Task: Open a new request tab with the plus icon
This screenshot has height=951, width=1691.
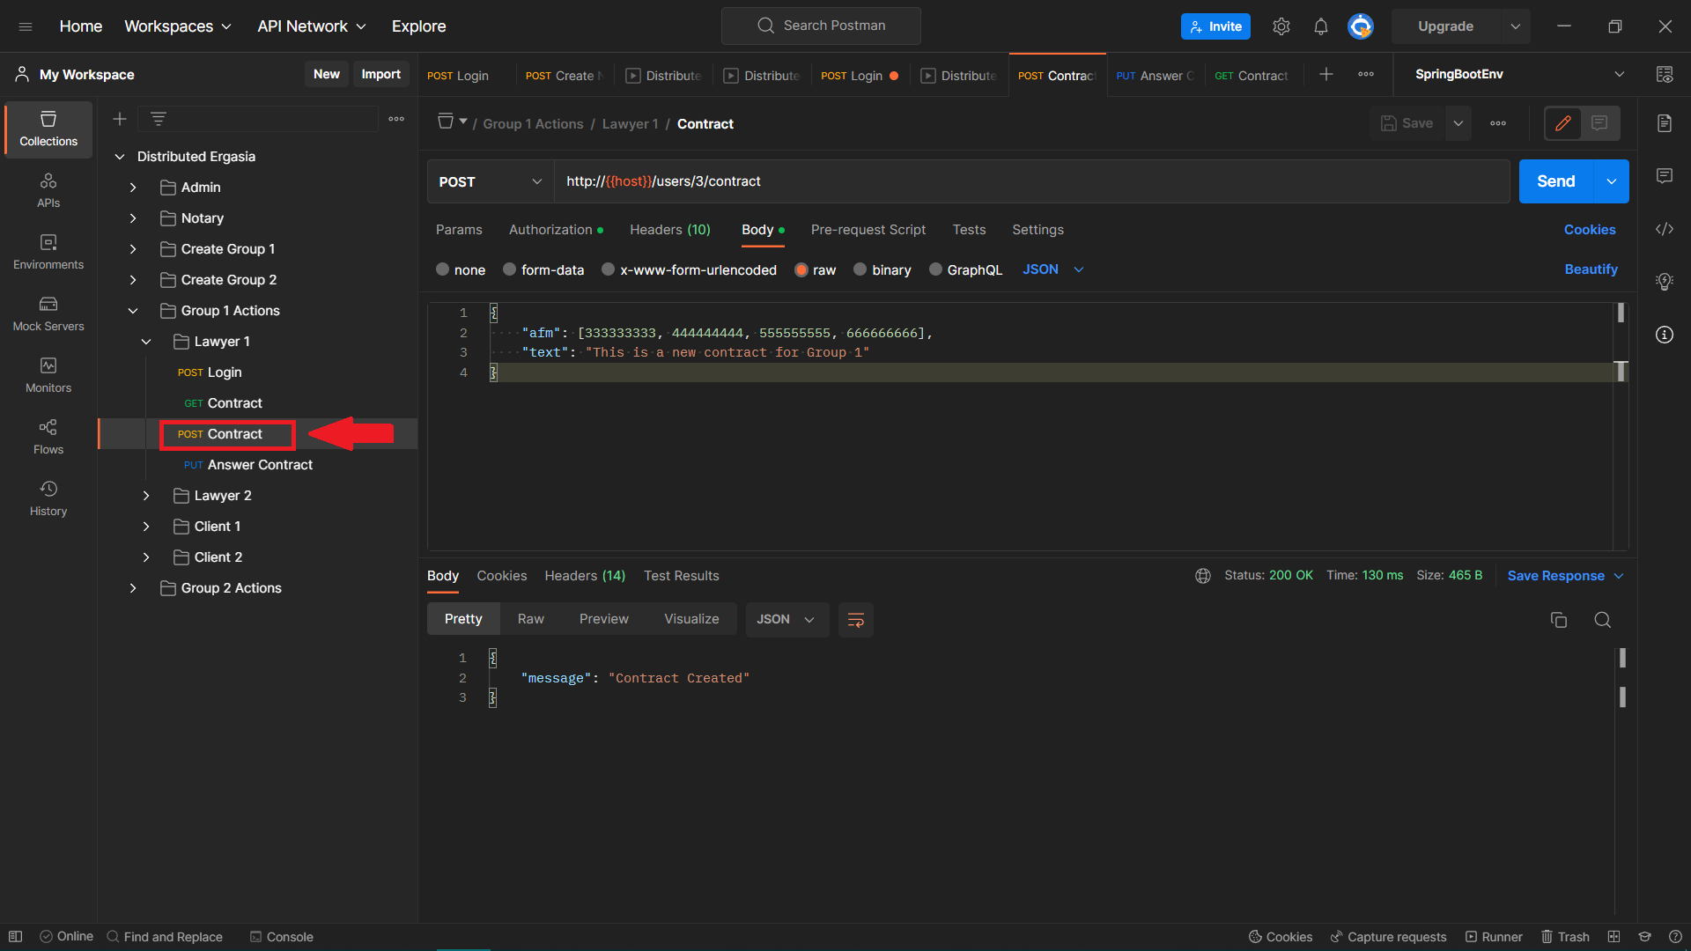Action: [1326, 75]
